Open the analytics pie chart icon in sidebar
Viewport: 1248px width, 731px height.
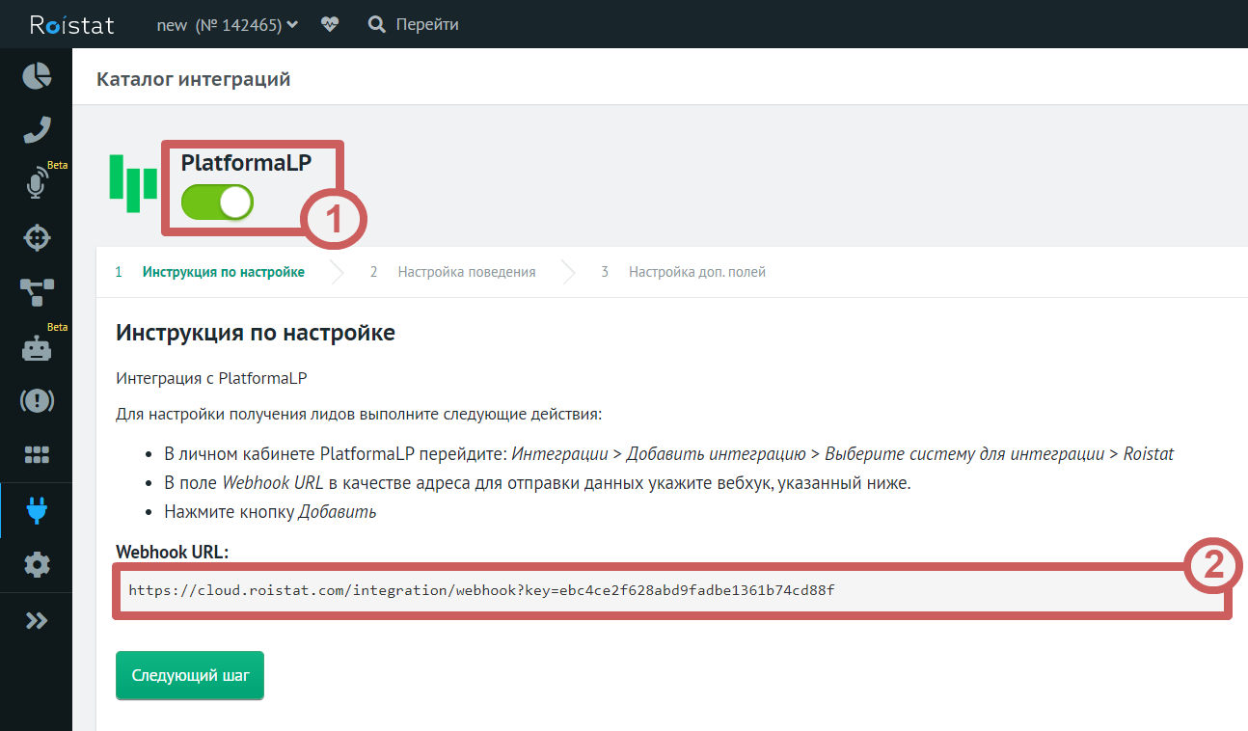(x=37, y=76)
